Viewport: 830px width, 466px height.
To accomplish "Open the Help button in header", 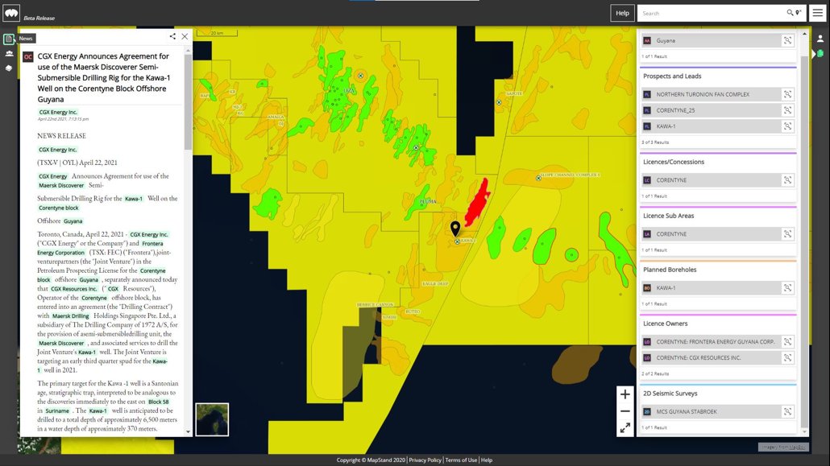I will (622, 13).
